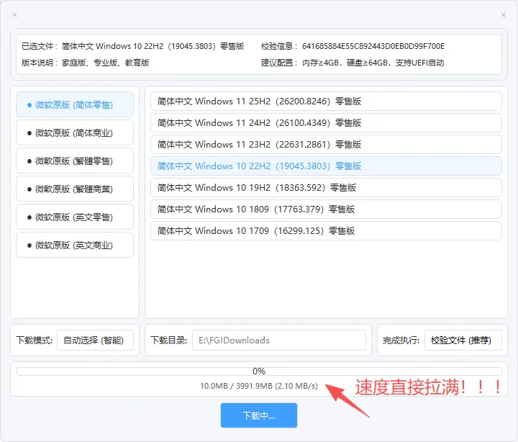Image resolution: width=518 pixels, height=442 pixels.
Task: Click the 版本说明 text 家庭版、专业版、教育版
Action: tap(105, 63)
